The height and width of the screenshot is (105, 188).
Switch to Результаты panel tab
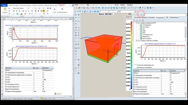tap(160, 17)
